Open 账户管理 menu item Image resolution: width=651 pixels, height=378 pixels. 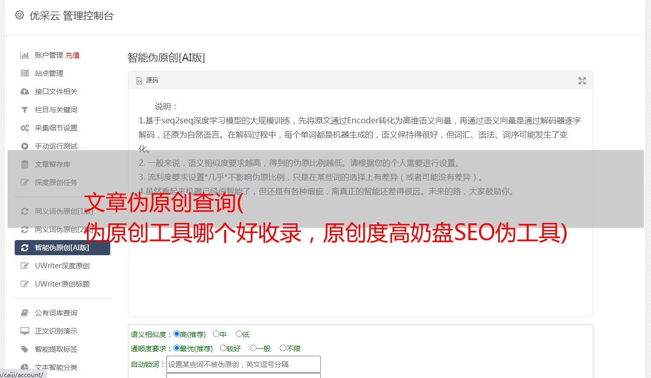point(49,55)
